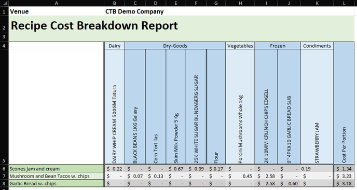Select the $0.07 black beans cell
This screenshot has height=190, width=357.
coord(135,176)
